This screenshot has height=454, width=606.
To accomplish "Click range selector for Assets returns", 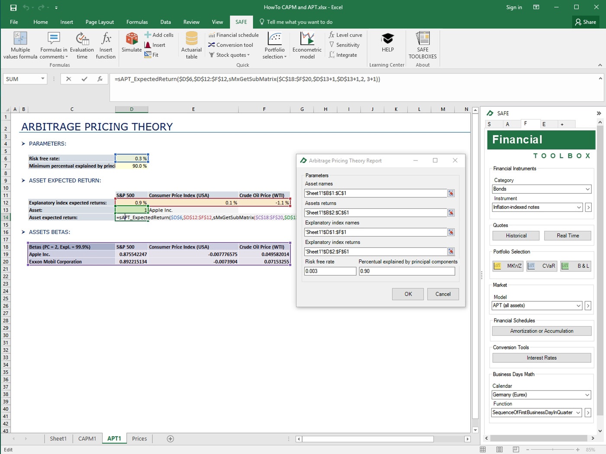I will click(451, 213).
